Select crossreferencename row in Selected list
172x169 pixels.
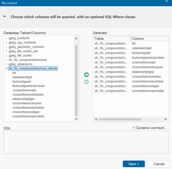(131, 77)
